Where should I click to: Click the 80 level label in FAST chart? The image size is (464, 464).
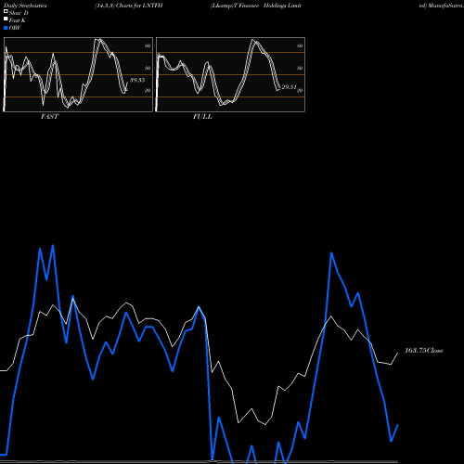tap(148, 45)
